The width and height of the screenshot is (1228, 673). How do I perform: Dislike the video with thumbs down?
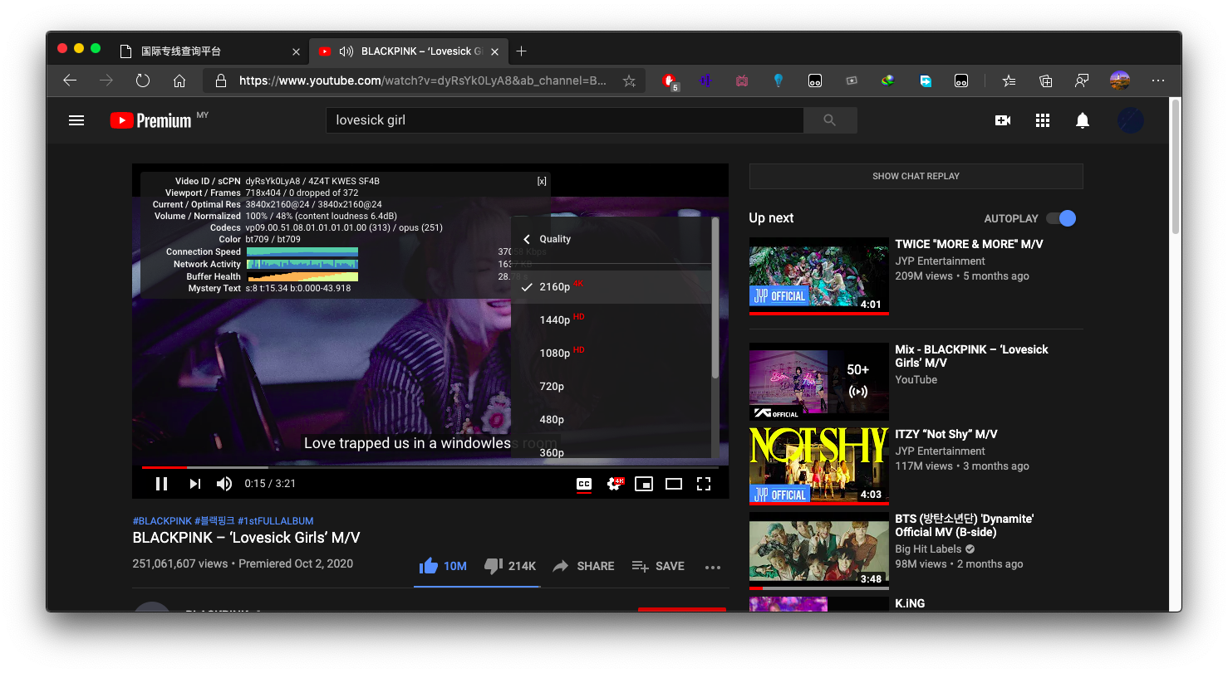click(x=509, y=566)
